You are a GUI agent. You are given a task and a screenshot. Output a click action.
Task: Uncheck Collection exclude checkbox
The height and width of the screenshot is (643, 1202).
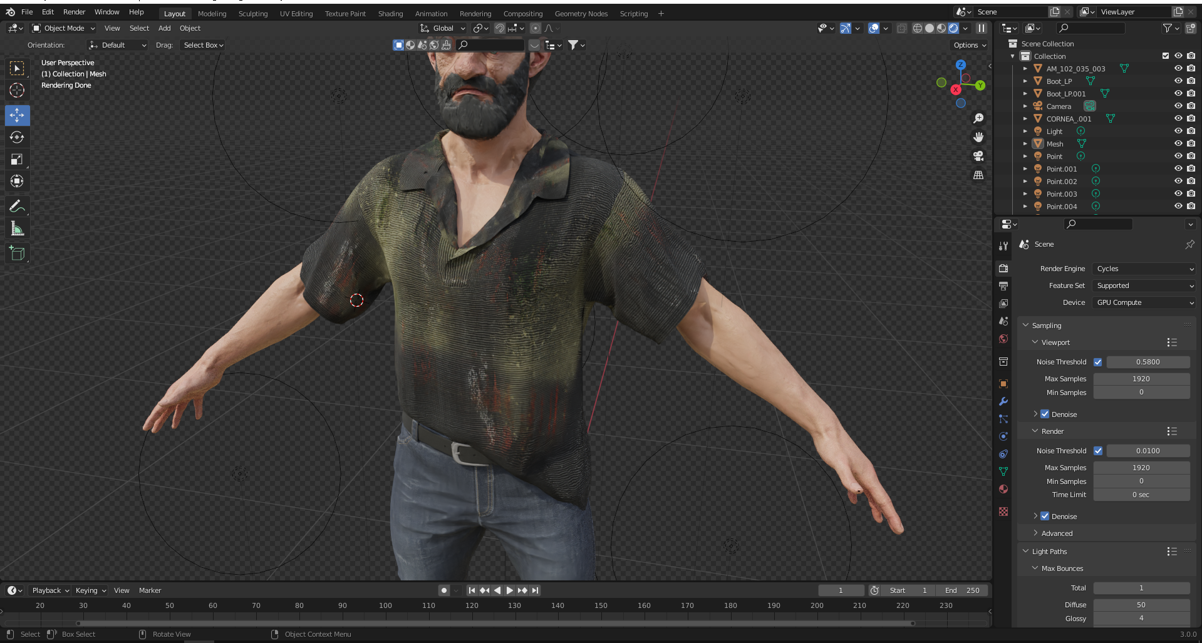pos(1166,56)
